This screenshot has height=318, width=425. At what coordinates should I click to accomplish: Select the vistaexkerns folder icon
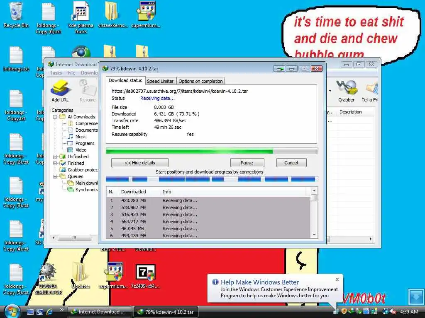pyautogui.click(x=112, y=15)
